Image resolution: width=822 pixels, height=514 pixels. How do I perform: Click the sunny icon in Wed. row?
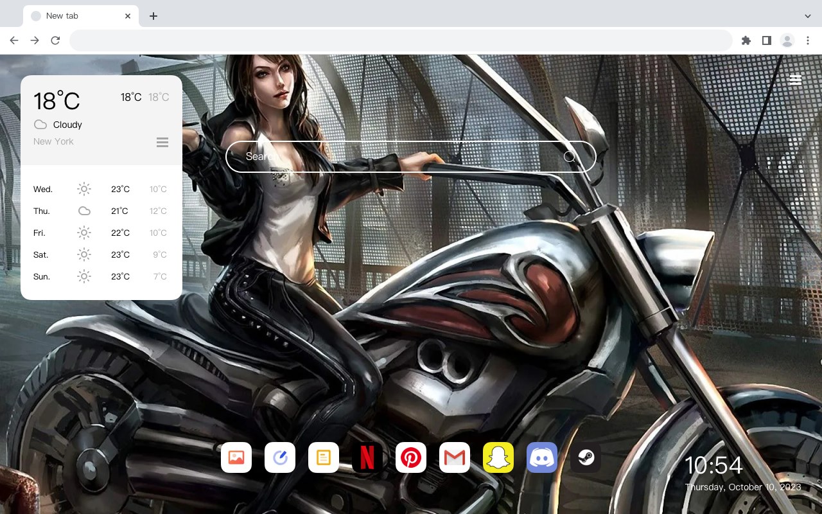click(x=84, y=189)
